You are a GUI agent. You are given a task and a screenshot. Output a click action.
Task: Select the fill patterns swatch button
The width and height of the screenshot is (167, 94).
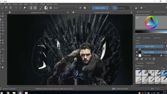click(x=35, y=8)
